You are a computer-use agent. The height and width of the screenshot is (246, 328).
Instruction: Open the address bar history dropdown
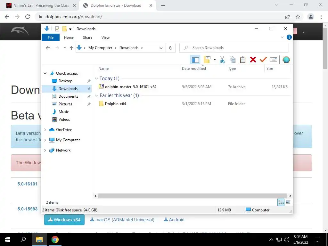click(161, 48)
